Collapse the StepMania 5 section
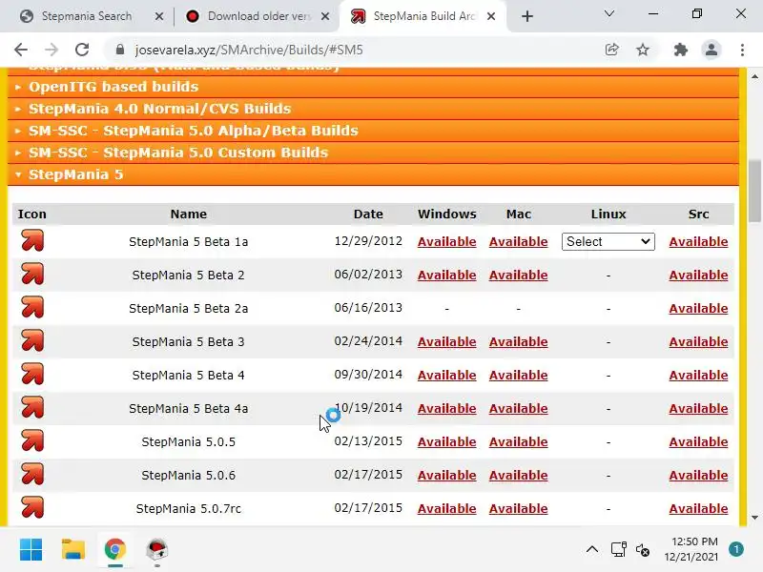The image size is (763, 572). (x=373, y=174)
